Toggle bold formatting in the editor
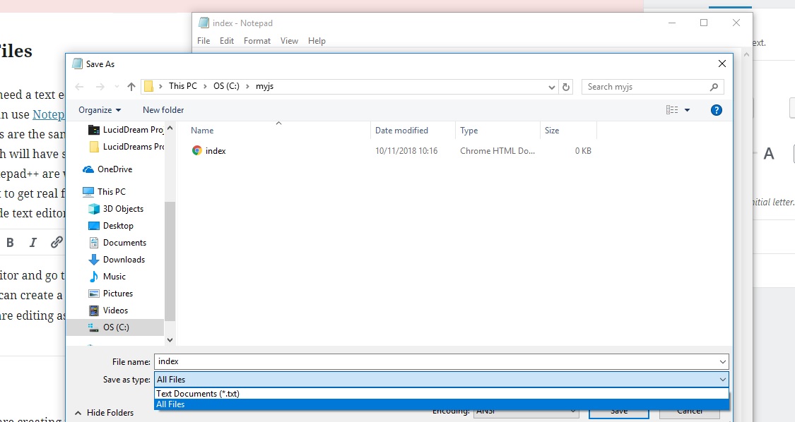Image resolution: width=795 pixels, height=422 pixels. click(10, 242)
